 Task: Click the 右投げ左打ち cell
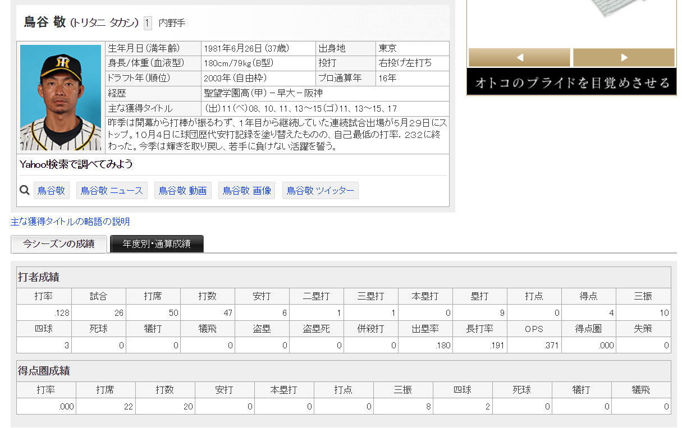point(413,63)
